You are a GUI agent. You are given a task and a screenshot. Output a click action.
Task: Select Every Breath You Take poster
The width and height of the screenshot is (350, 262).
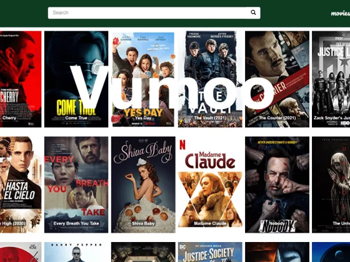pos(76,185)
